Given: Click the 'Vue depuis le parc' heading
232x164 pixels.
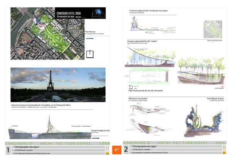Looking at the screenshot, I should [215, 98].
